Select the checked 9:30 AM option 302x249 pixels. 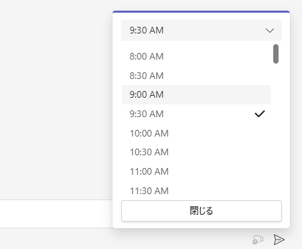coord(196,114)
